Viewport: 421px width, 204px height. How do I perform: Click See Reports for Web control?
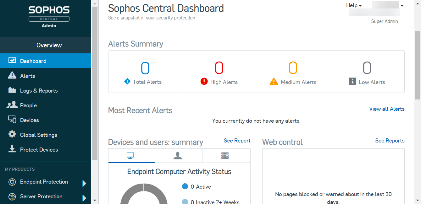coord(390,141)
